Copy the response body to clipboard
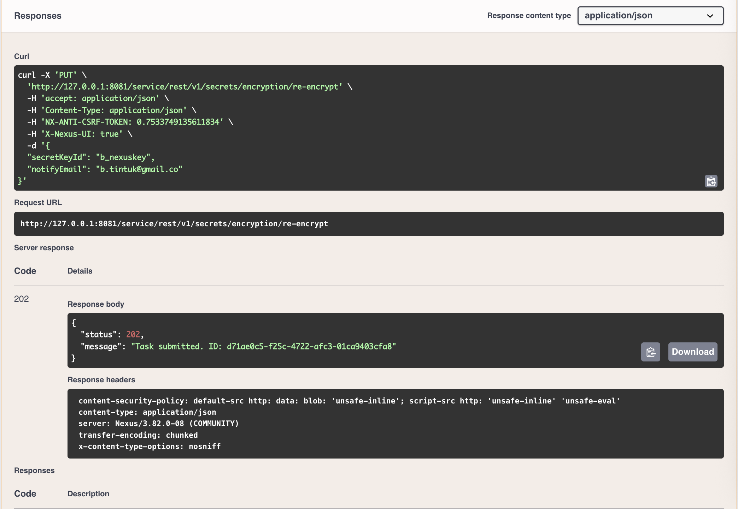 (x=650, y=352)
